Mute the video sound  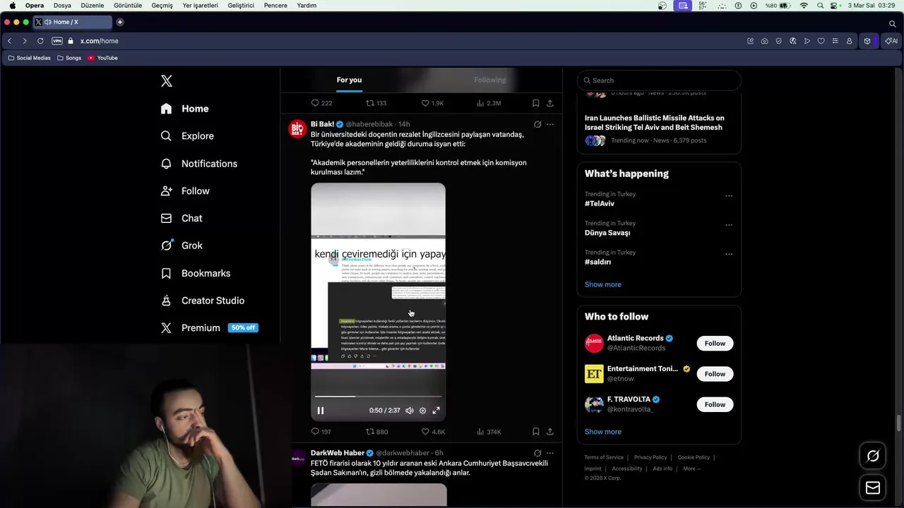(409, 411)
